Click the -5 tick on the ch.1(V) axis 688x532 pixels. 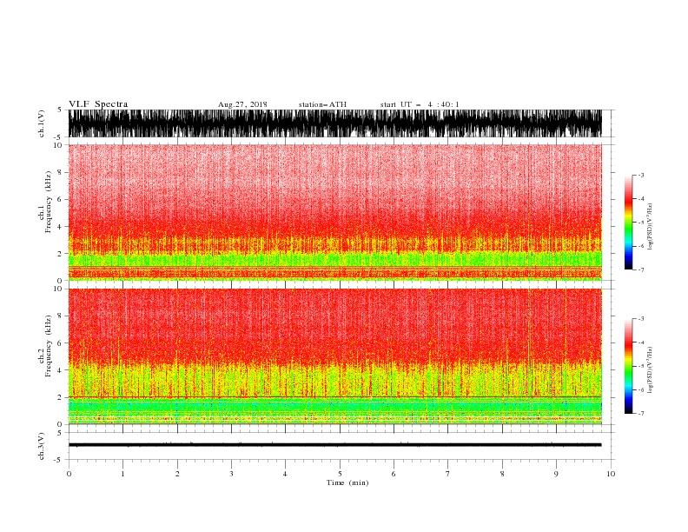[59, 137]
